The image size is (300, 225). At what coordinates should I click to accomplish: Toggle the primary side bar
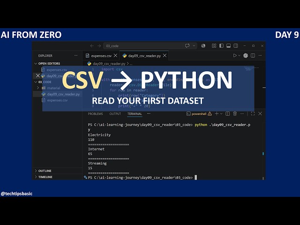point(221,46)
